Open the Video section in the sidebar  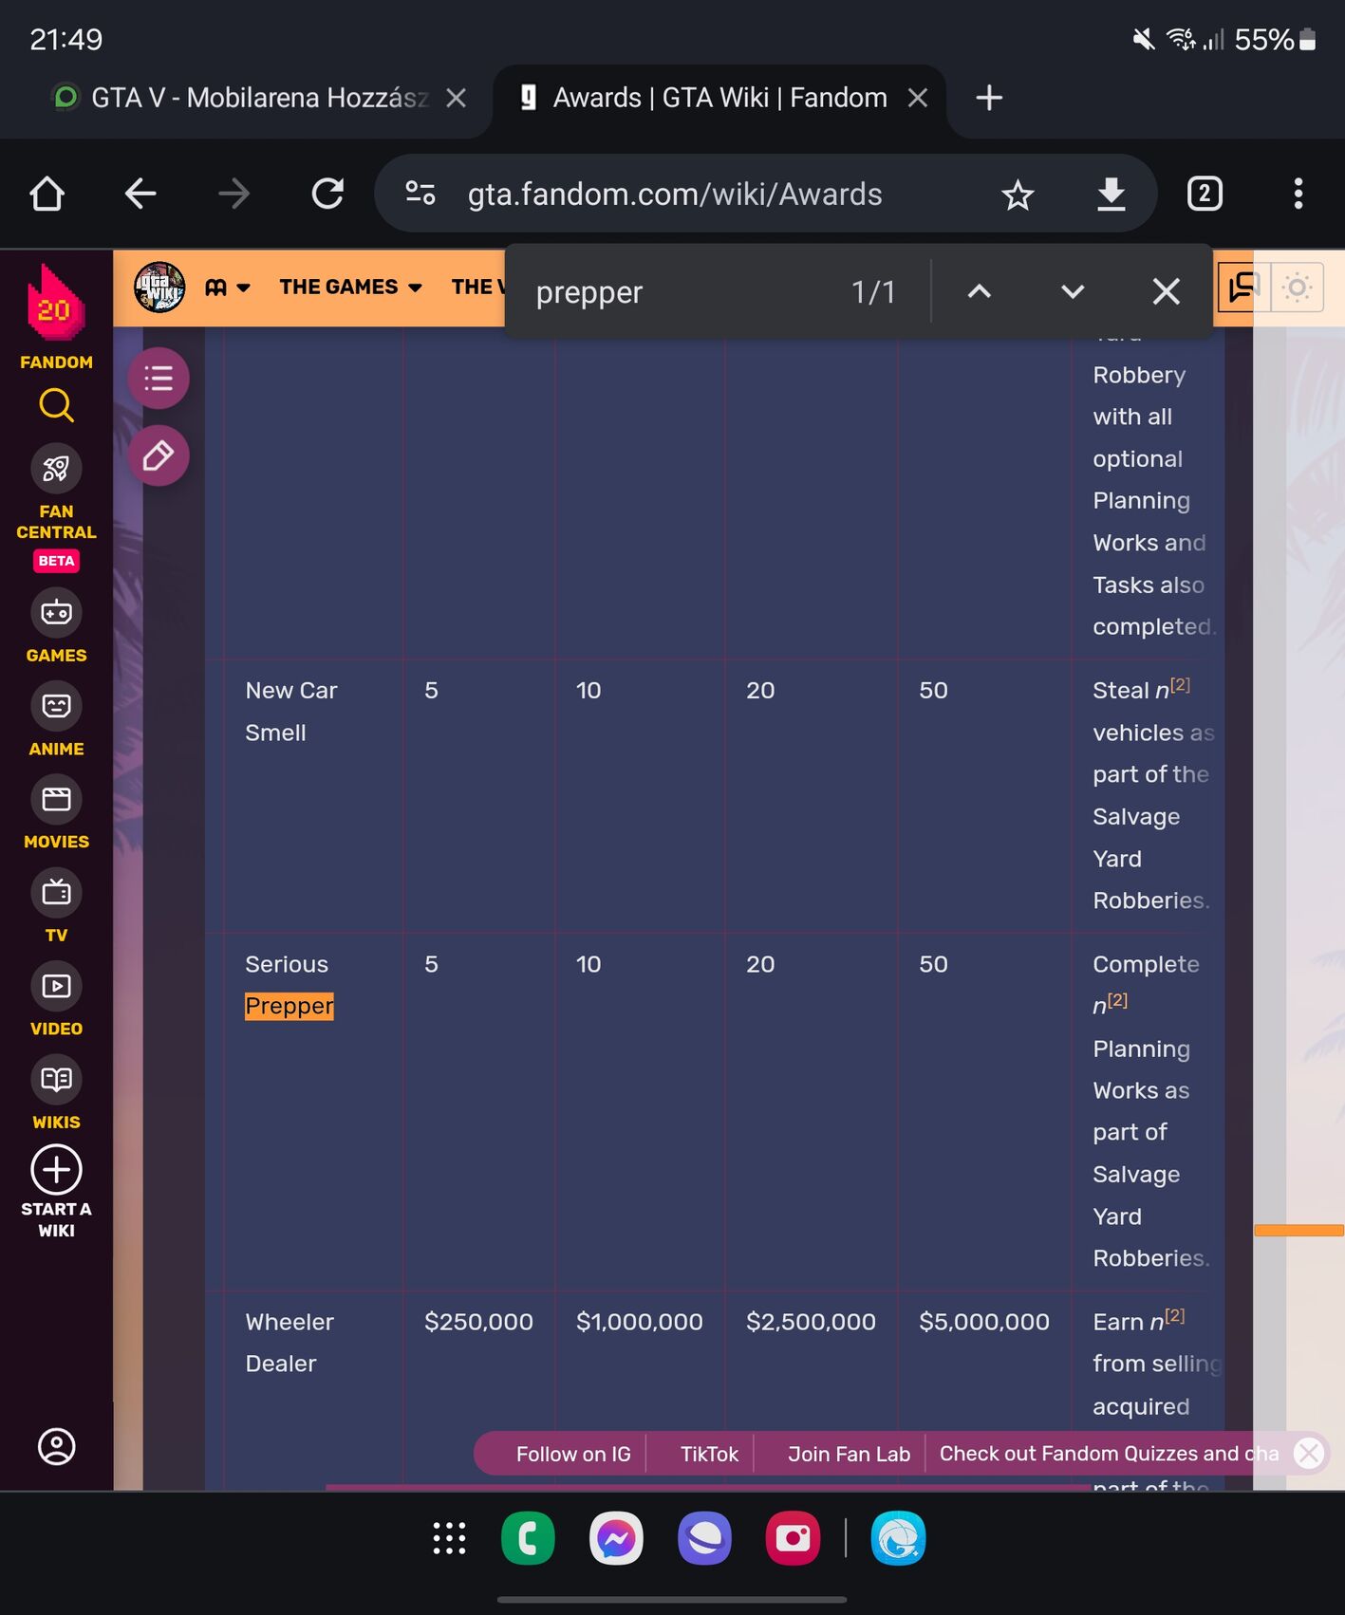(x=56, y=1000)
